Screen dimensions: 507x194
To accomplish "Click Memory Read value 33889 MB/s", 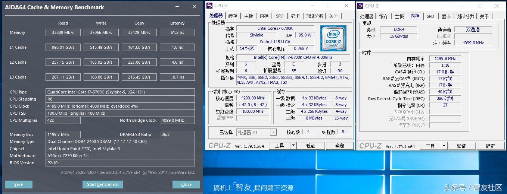I will pos(63,32).
